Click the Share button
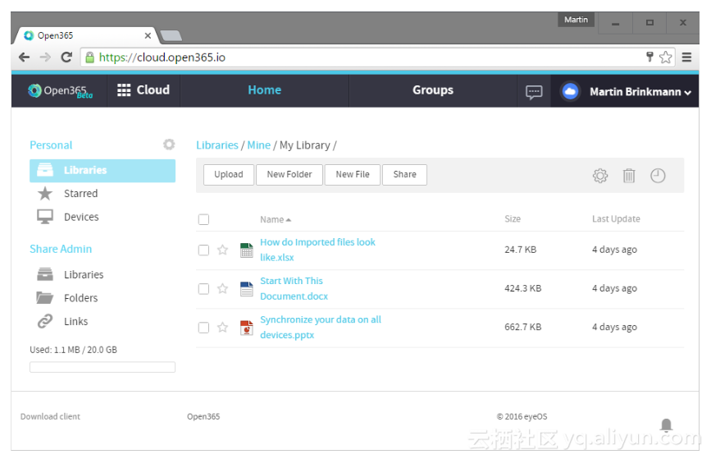This screenshot has width=711, height=459. click(404, 174)
